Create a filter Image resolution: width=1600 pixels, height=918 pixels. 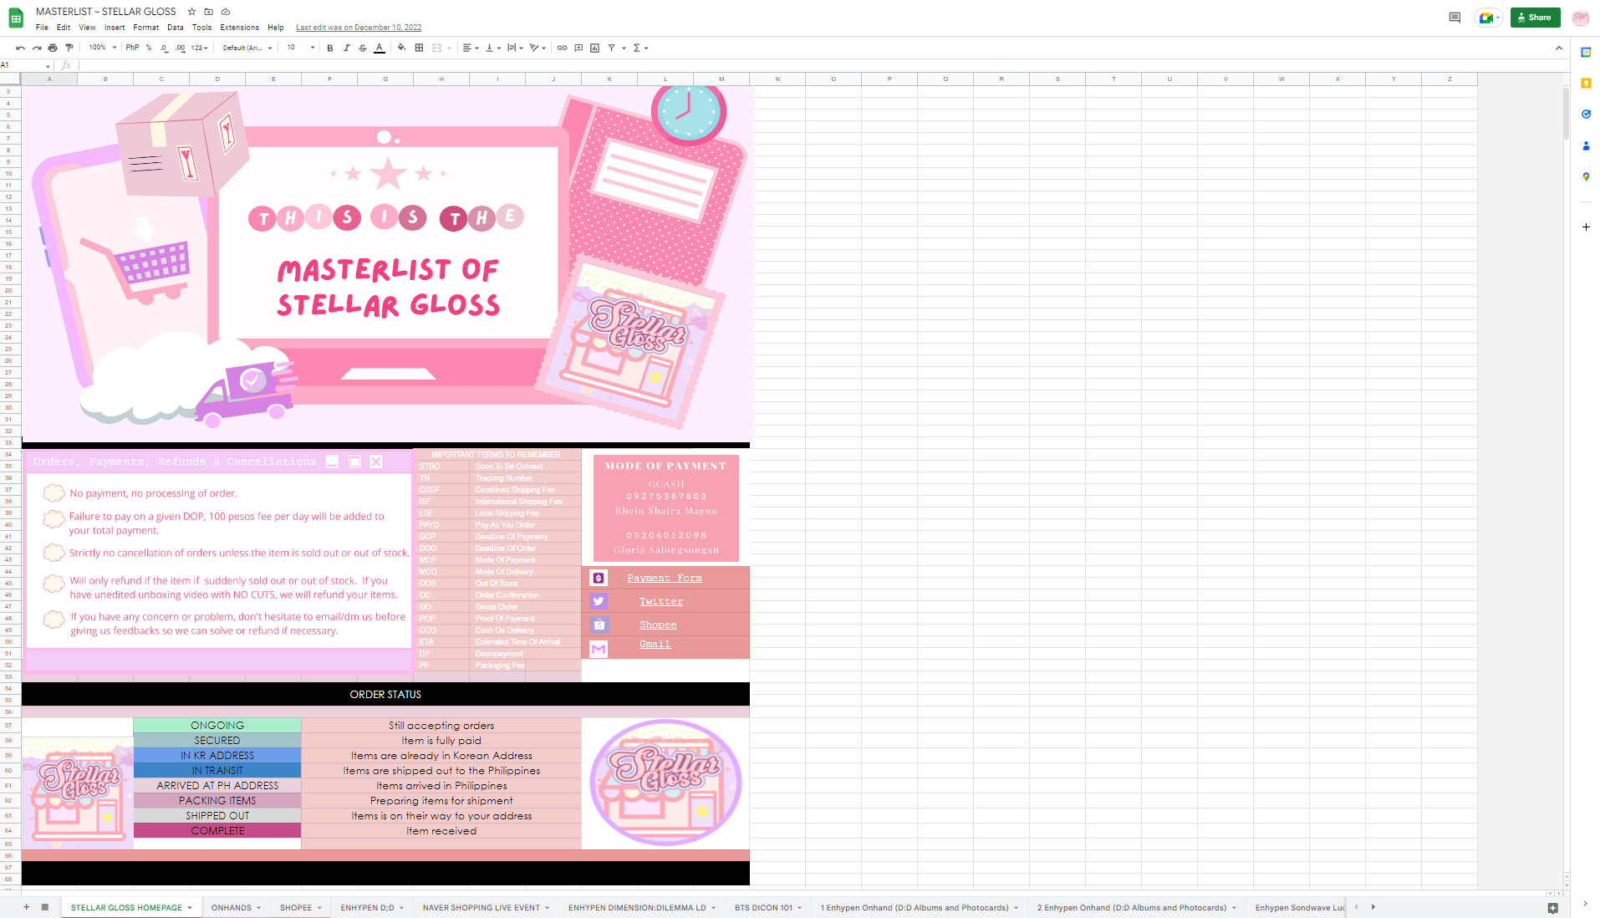(x=612, y=48)
